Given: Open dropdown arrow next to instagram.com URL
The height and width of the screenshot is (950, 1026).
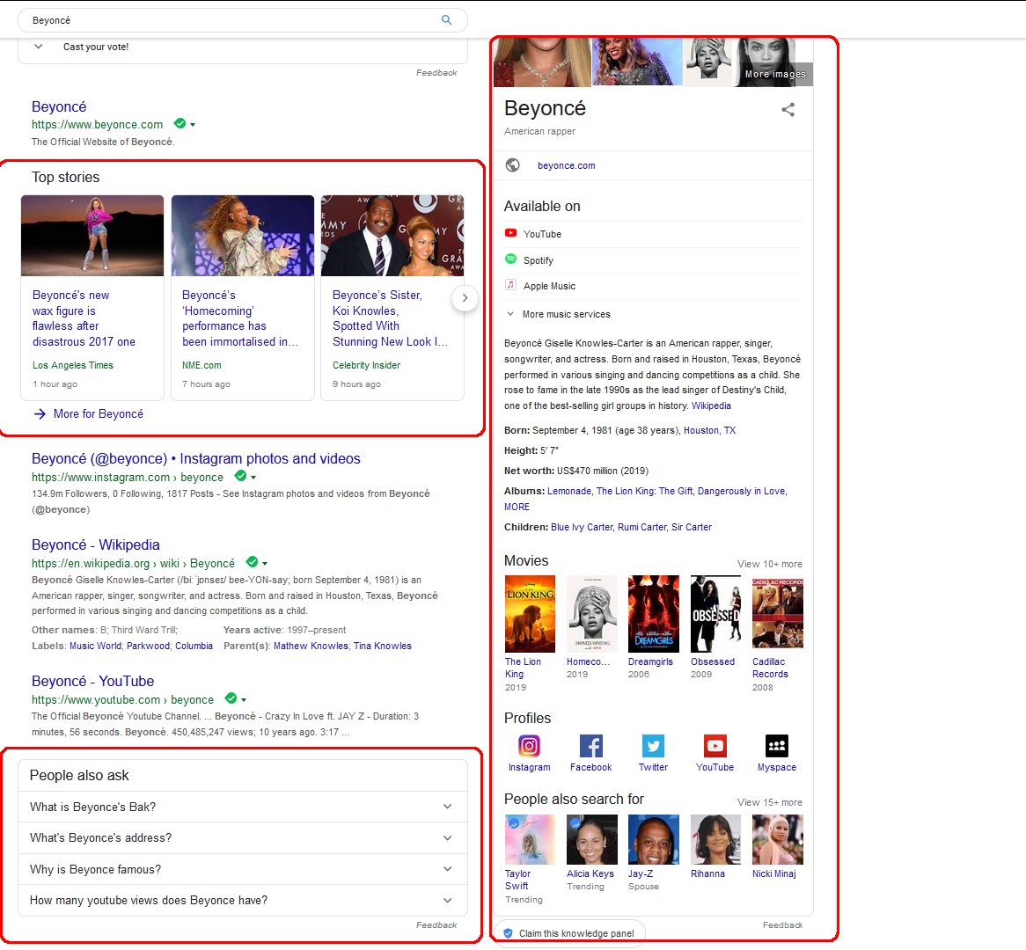Looking at the screenshot, I should click(x=253, y=478).
